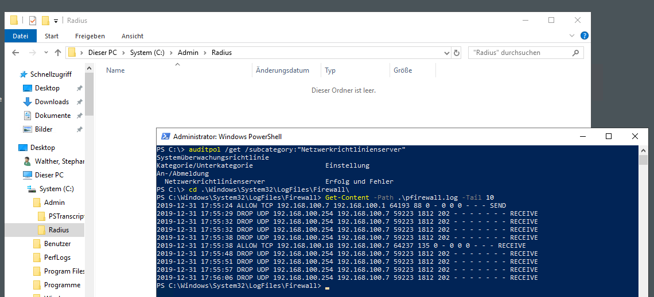Screen dimensions: 654x297
Task: Open Downloads in the navigation pane
Action: pos(52,102)
